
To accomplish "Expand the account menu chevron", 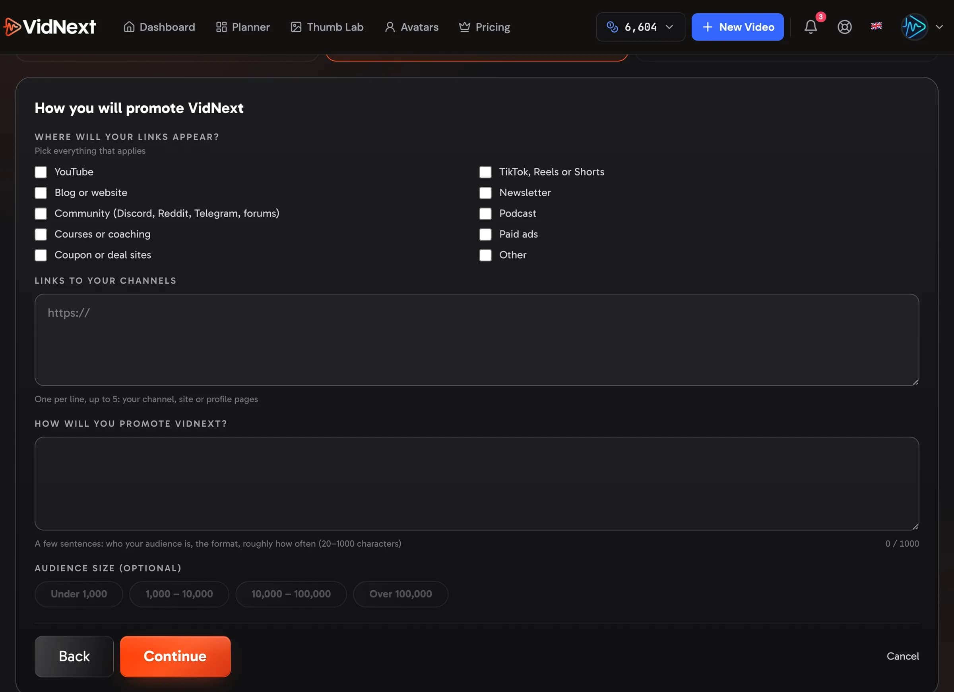I will [x=939, y=27].
